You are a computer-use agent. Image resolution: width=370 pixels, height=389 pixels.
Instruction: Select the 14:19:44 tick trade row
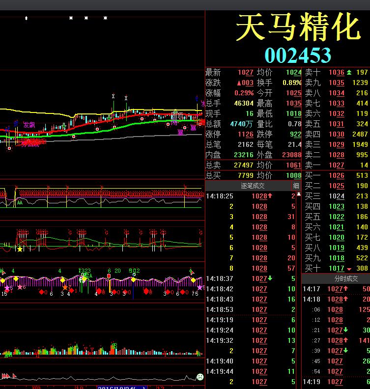(x=251, y=371)
